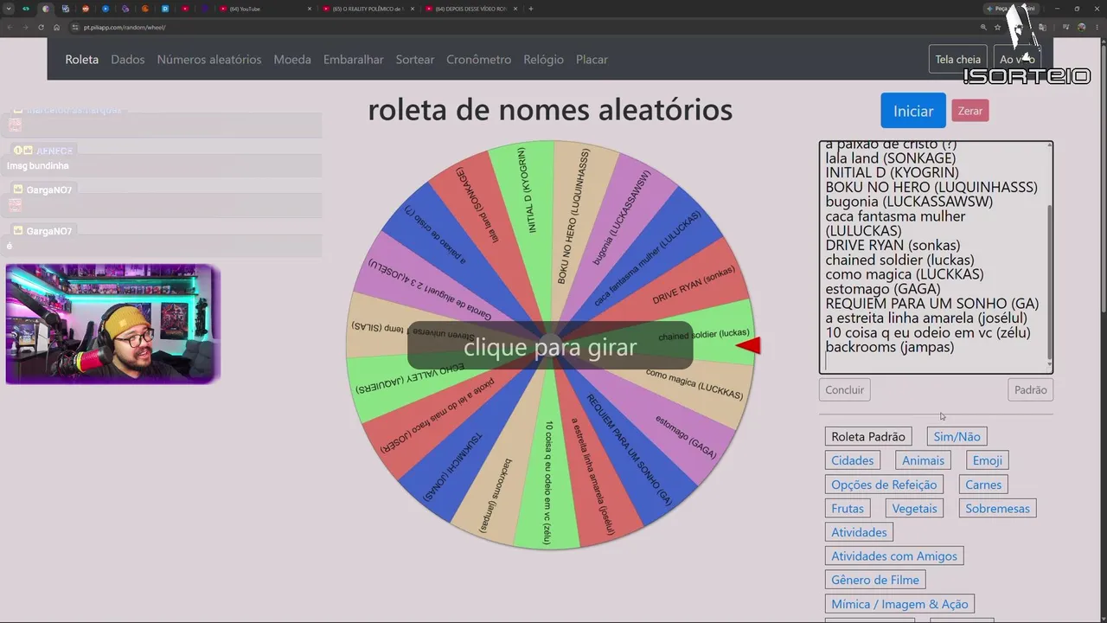The height and width of the screenshot is (623, 1107).
Task: Switch to the 'O REALITY POLÊMICO' tab
Action: point(368,9)
